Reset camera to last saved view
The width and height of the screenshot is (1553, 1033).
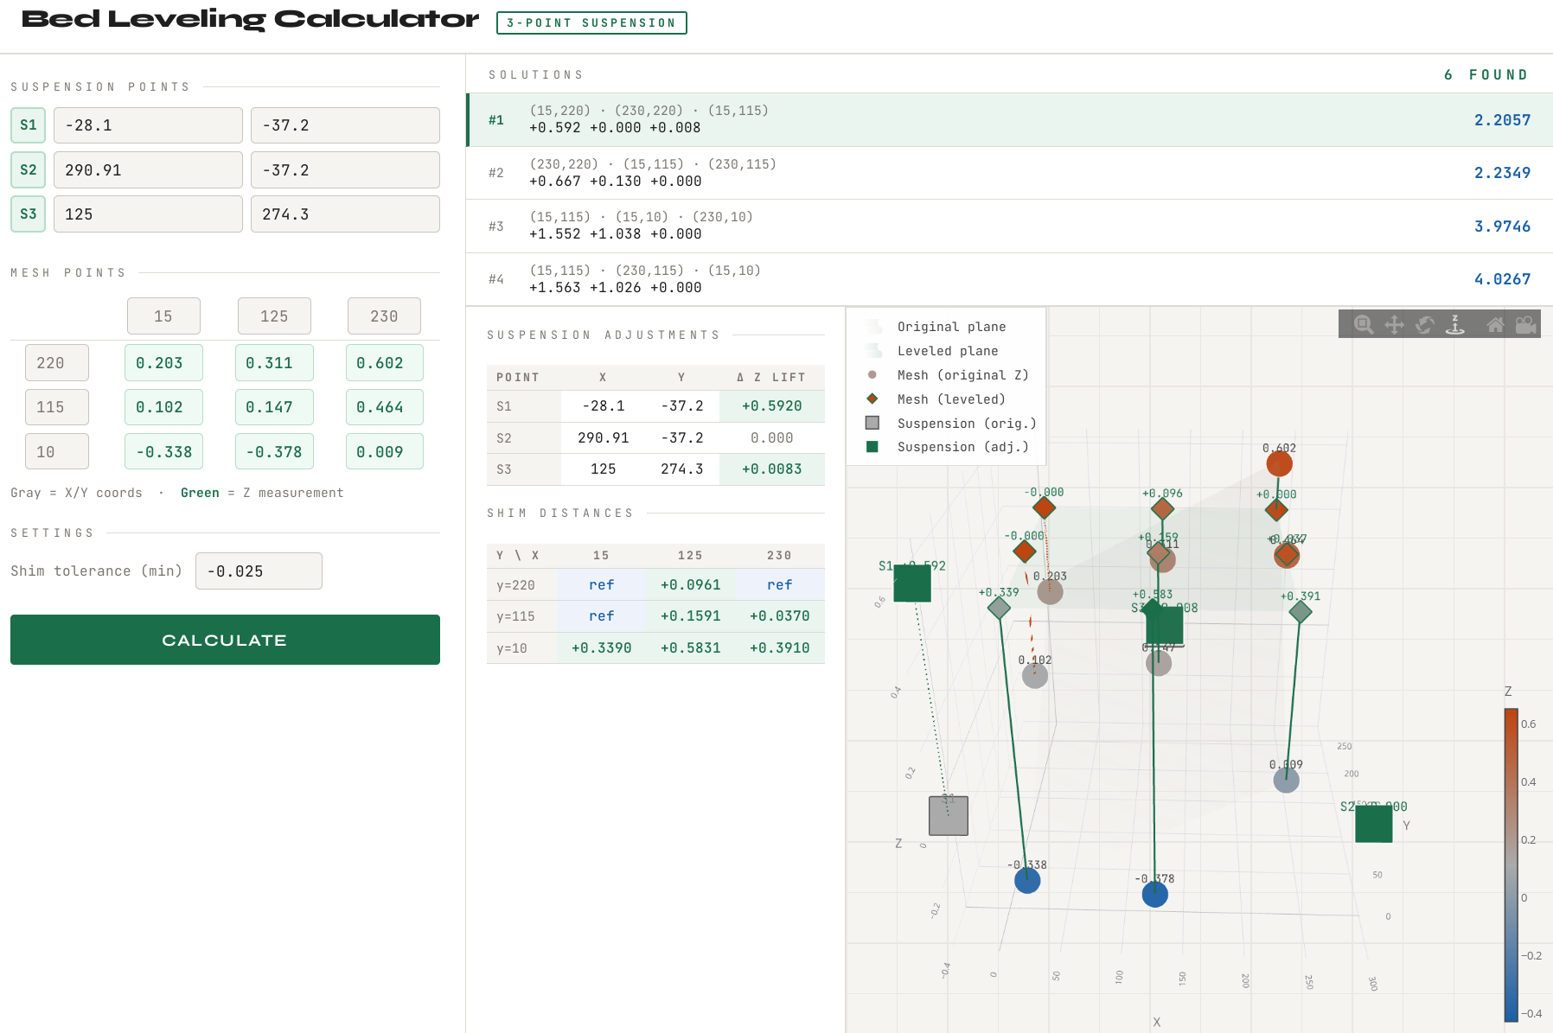click(x=1525, y=324)
